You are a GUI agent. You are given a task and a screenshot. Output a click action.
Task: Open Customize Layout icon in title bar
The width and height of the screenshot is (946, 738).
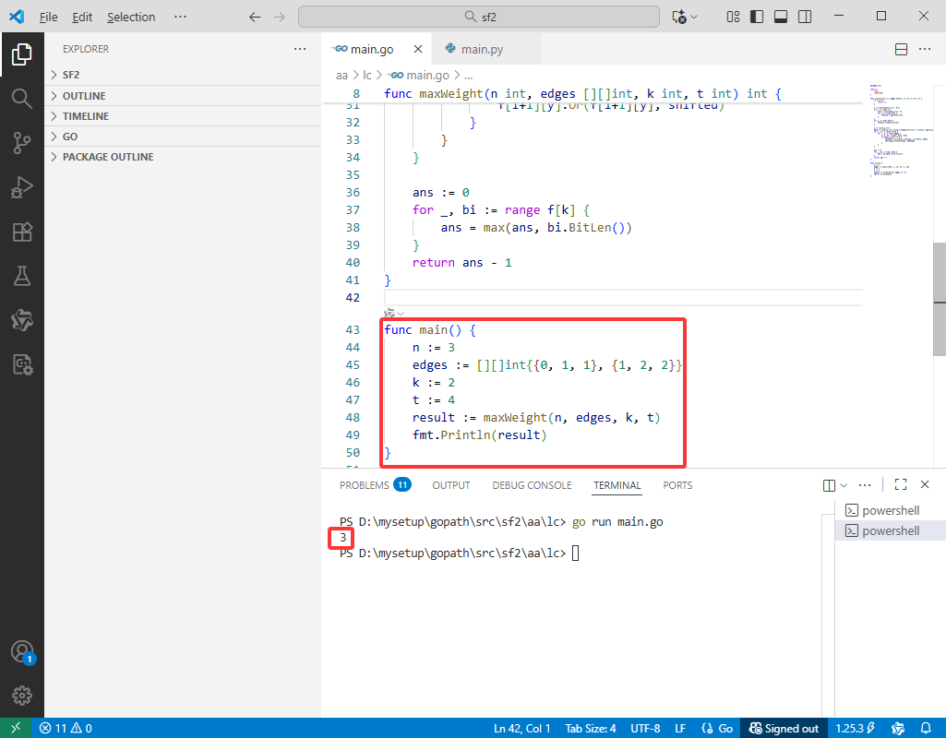(x=733, y=17)
